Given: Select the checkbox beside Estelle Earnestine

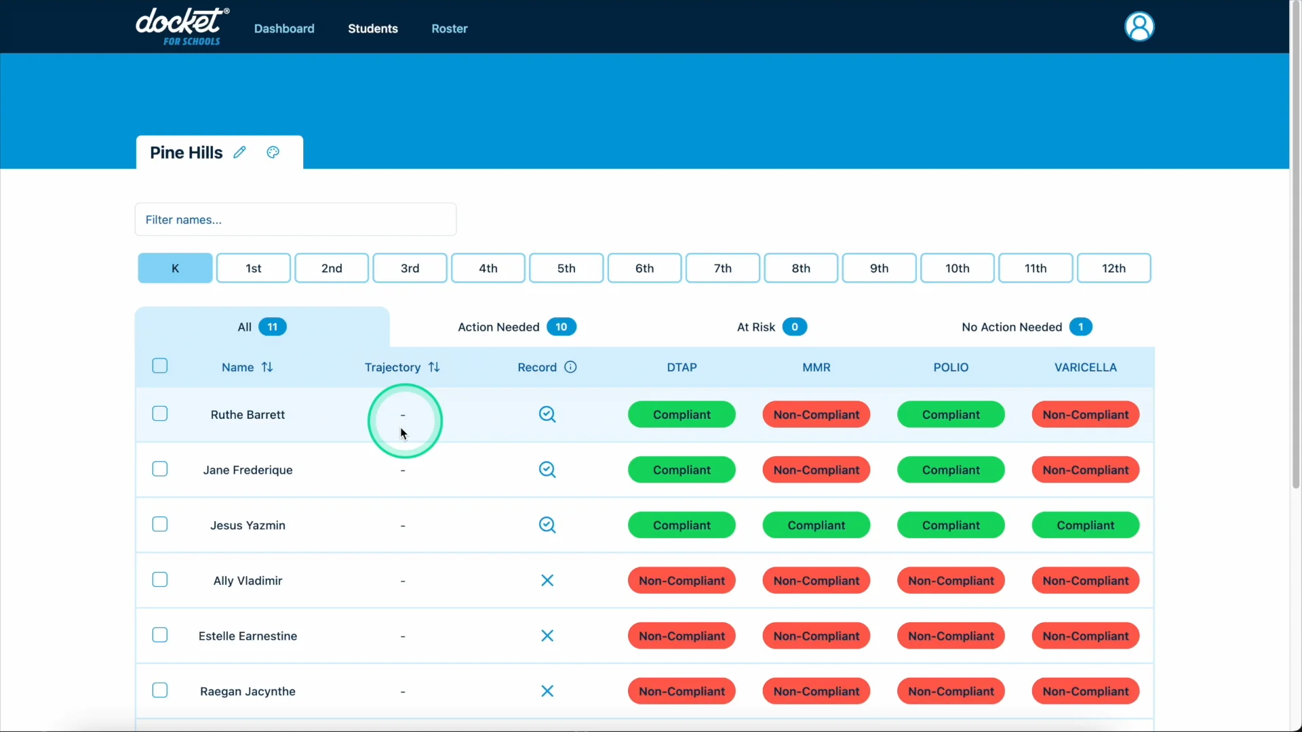Looking at the screenshot, I should [160, 635].
